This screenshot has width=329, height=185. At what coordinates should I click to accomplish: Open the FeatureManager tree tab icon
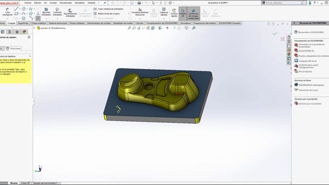pos(3,32)
